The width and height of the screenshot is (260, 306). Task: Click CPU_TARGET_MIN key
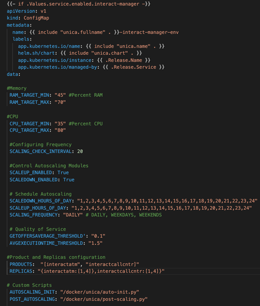[29, 123]
